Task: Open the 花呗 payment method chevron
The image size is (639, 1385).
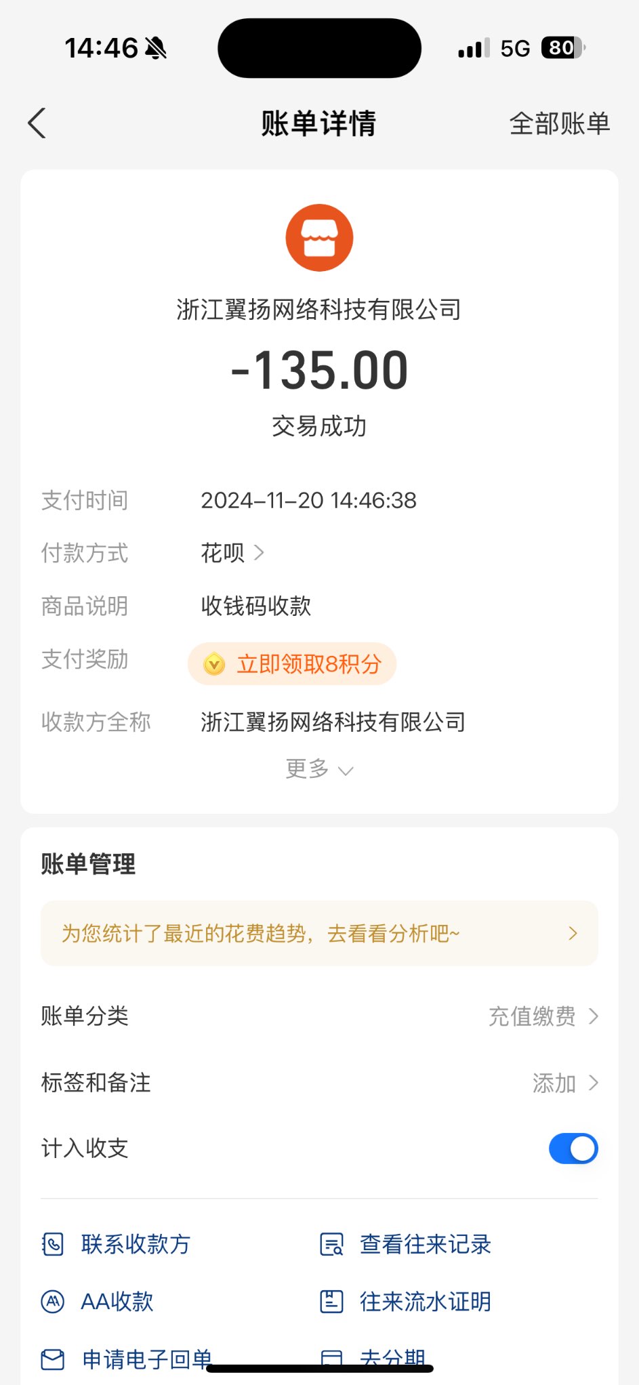Action: click(x=259, y=553)
